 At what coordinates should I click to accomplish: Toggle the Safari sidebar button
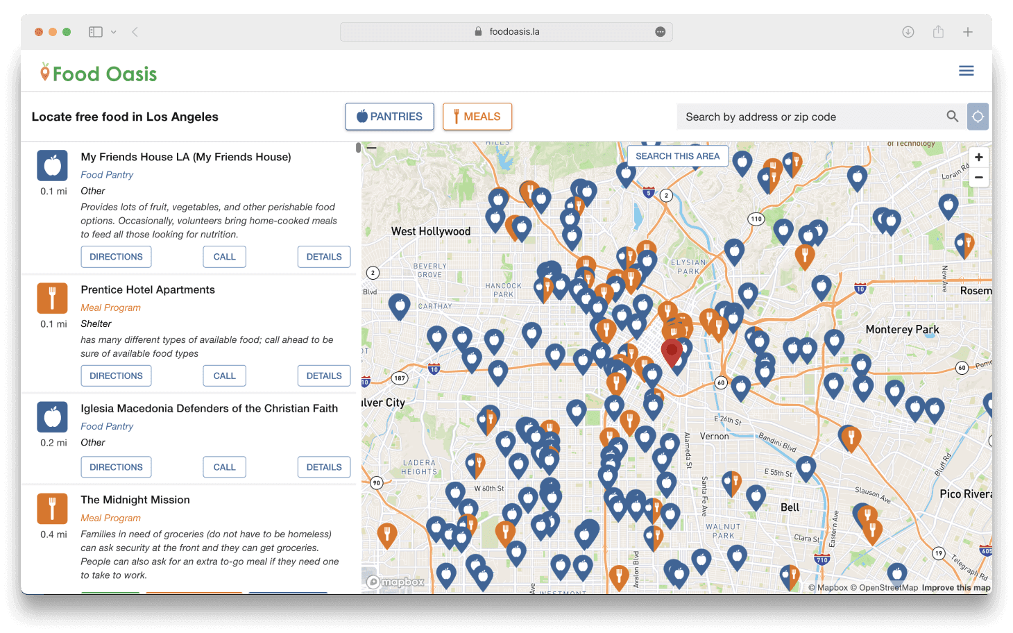(96, 32)
